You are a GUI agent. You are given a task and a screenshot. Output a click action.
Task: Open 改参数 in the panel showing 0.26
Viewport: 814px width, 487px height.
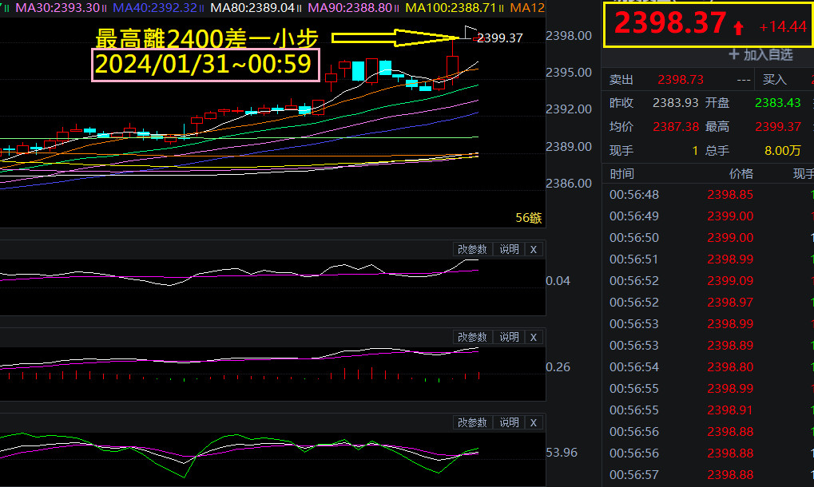pyautogui.click(x=472, y=337)
